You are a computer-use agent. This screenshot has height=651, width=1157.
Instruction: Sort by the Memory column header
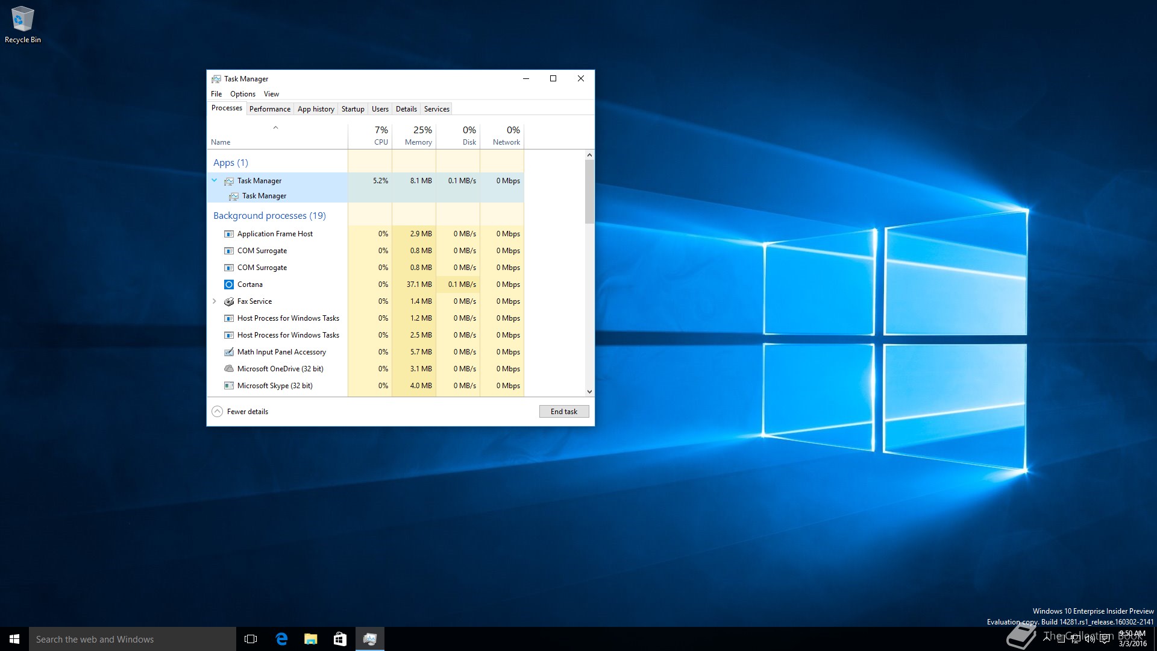[x=414, y=136]
